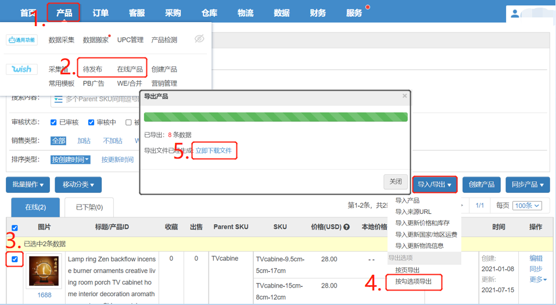Image resolution: width=556 pixels, height=305 pixels.
Task: Click the 关闭 button in the export dialog
Action: pyautogui.click(x=396, y=182)
